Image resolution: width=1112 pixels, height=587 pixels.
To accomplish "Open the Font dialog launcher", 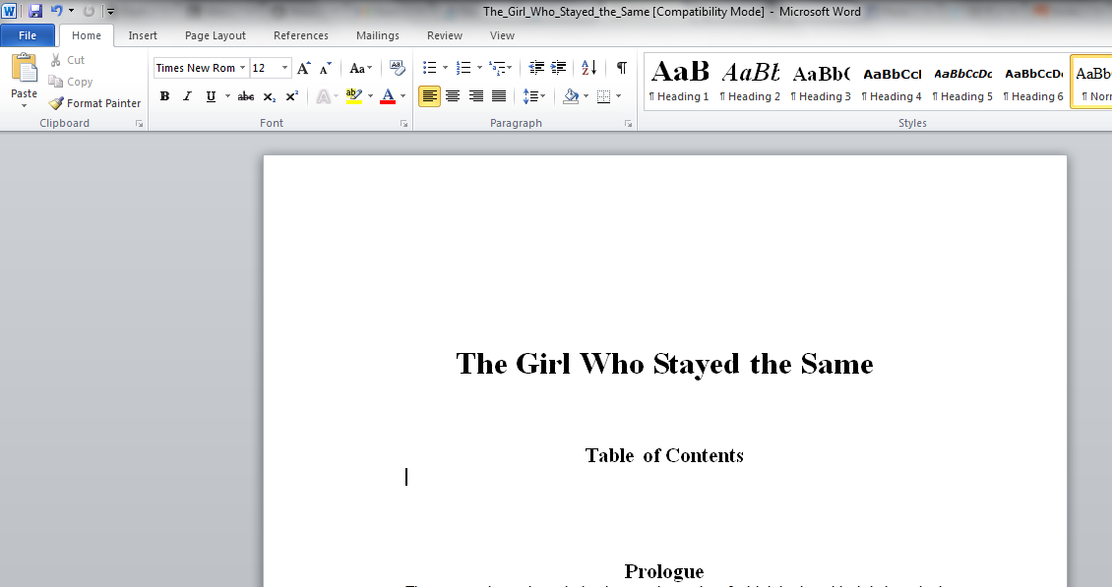I will coord(403,123).
